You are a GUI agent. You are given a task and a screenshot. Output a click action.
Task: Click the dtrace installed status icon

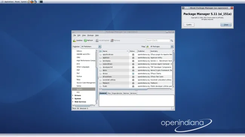133,74
